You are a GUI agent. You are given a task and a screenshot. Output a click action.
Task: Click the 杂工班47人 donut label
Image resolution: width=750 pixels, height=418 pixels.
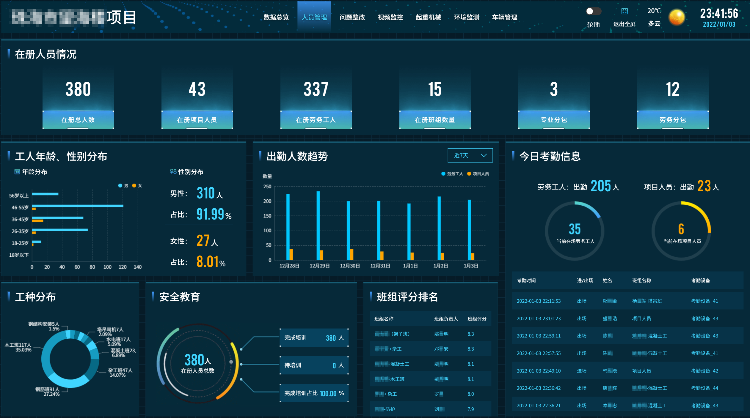tap(120, 373)
